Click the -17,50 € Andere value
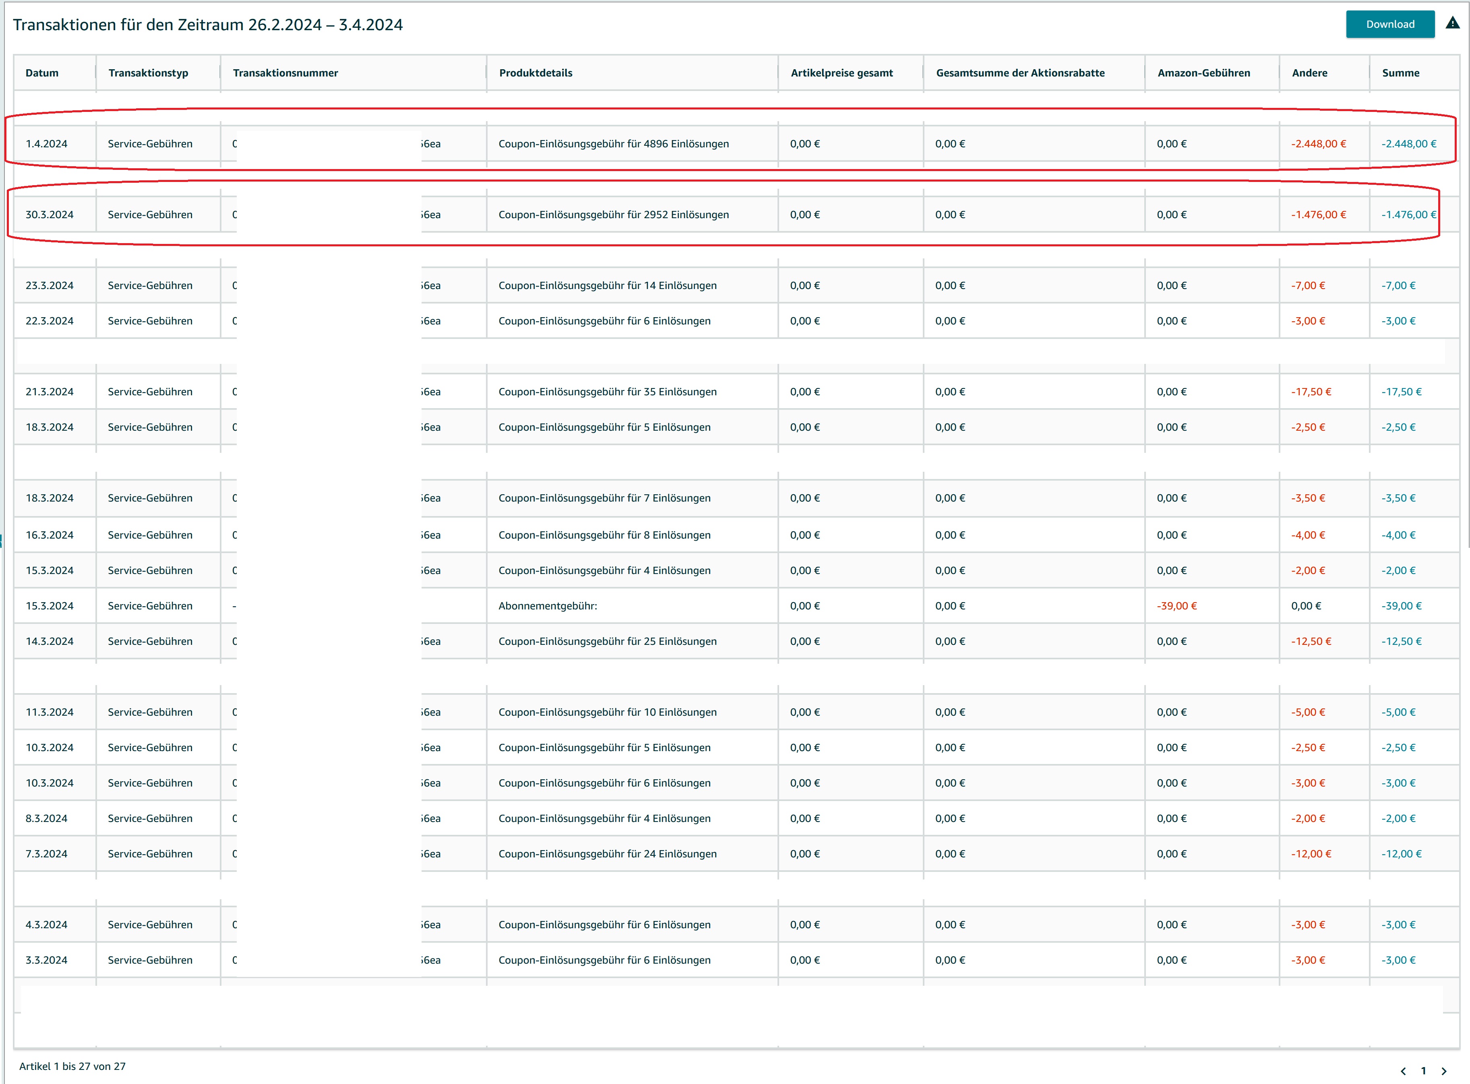 (1311, 392)
